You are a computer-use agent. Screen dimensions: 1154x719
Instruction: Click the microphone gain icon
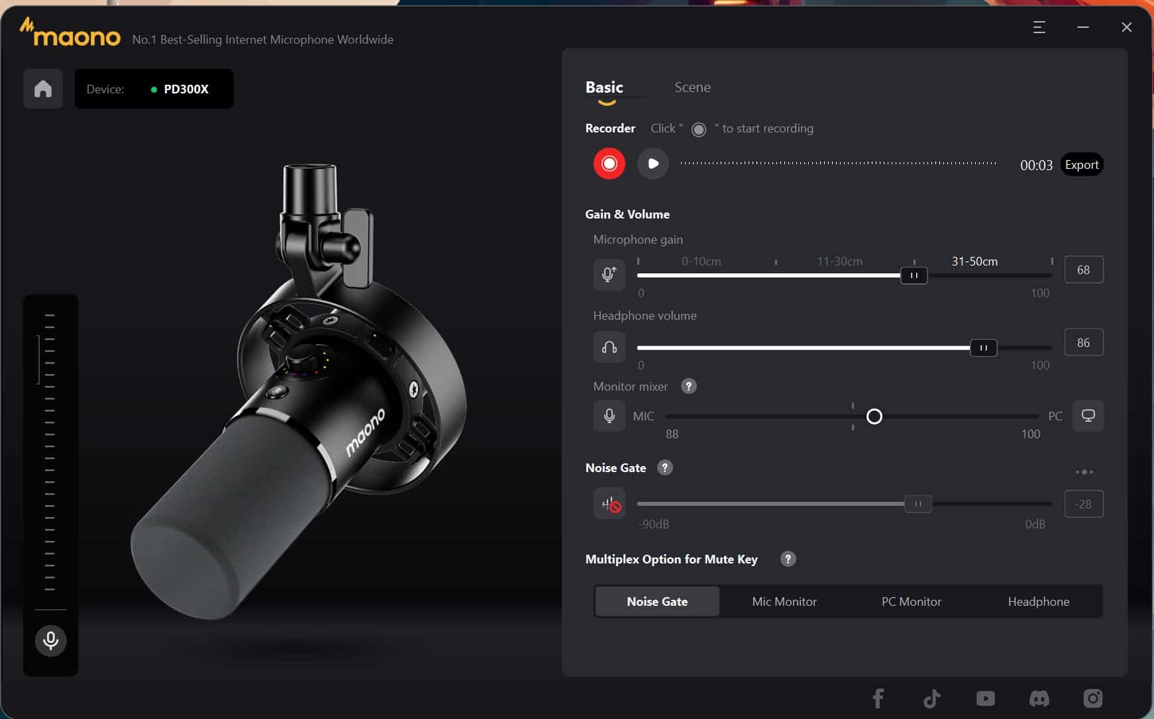609,274
